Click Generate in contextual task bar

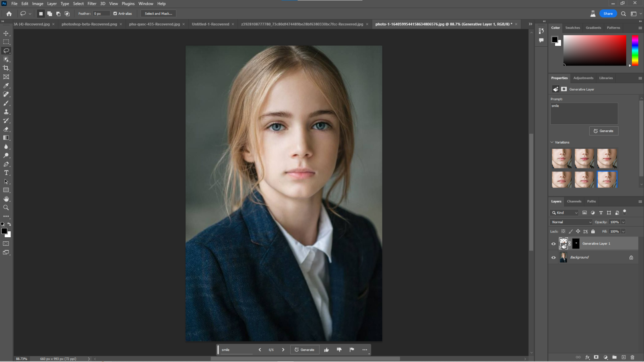[x=305, y=350]
